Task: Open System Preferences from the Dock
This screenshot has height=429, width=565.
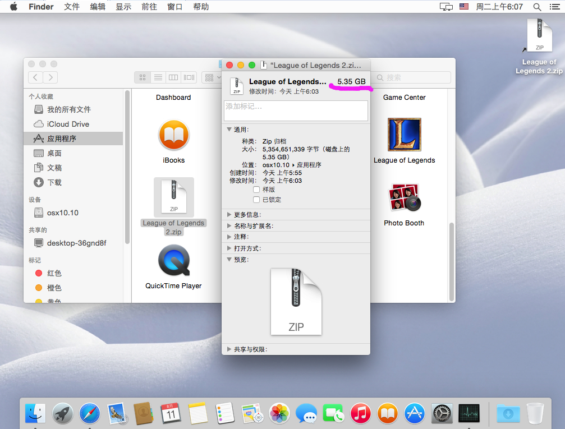Action: click(442, 413)
